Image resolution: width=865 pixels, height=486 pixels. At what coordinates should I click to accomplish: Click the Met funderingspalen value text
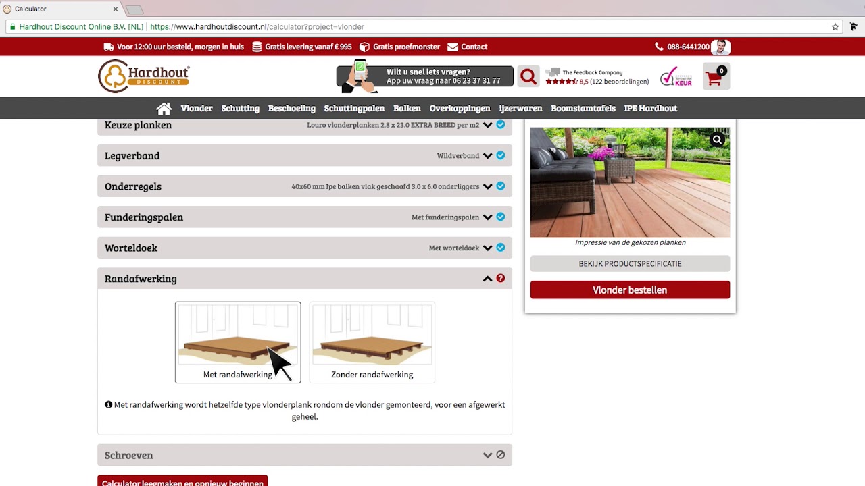[445, 217]
